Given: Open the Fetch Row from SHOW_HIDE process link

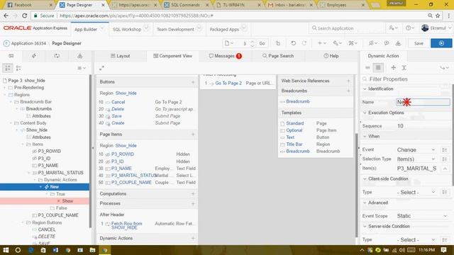Looking at the screenshot, I should pos(126,225).
